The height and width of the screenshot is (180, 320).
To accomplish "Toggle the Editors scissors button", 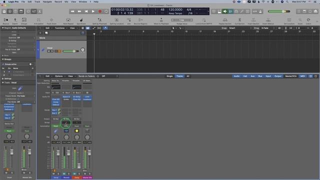I will pos(39,11).
